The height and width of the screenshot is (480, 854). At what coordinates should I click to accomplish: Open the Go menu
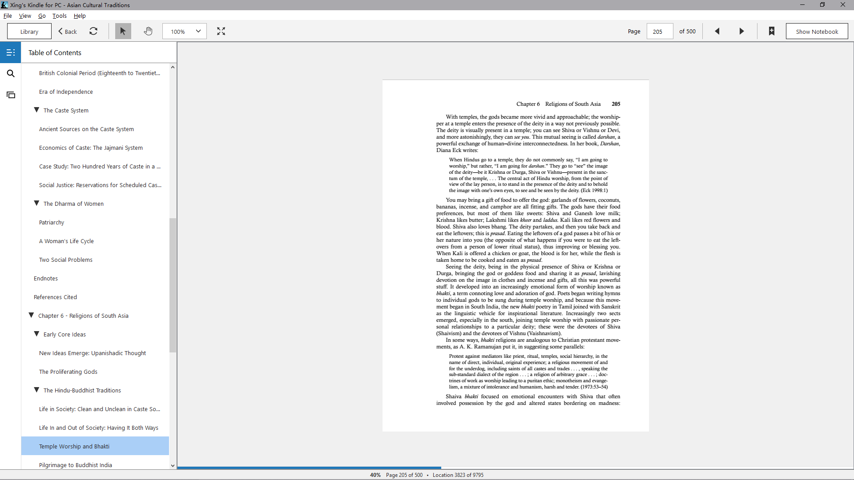pos(42,16)
